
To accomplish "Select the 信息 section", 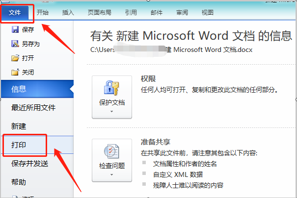I will point(37,89).
